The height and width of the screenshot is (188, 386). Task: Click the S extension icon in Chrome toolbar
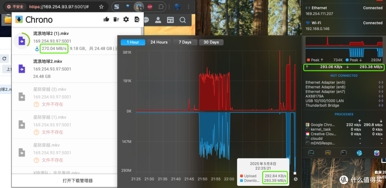[x=117, y=7]
